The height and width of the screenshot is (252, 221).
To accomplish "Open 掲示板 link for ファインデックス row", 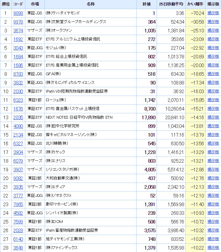I will 213,248.
